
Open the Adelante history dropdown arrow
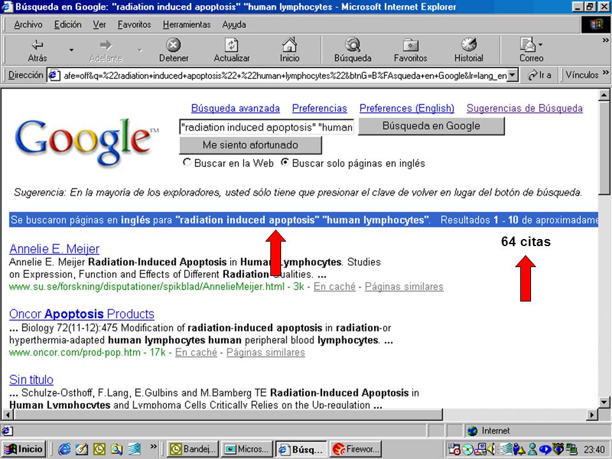tap(140, 50)
